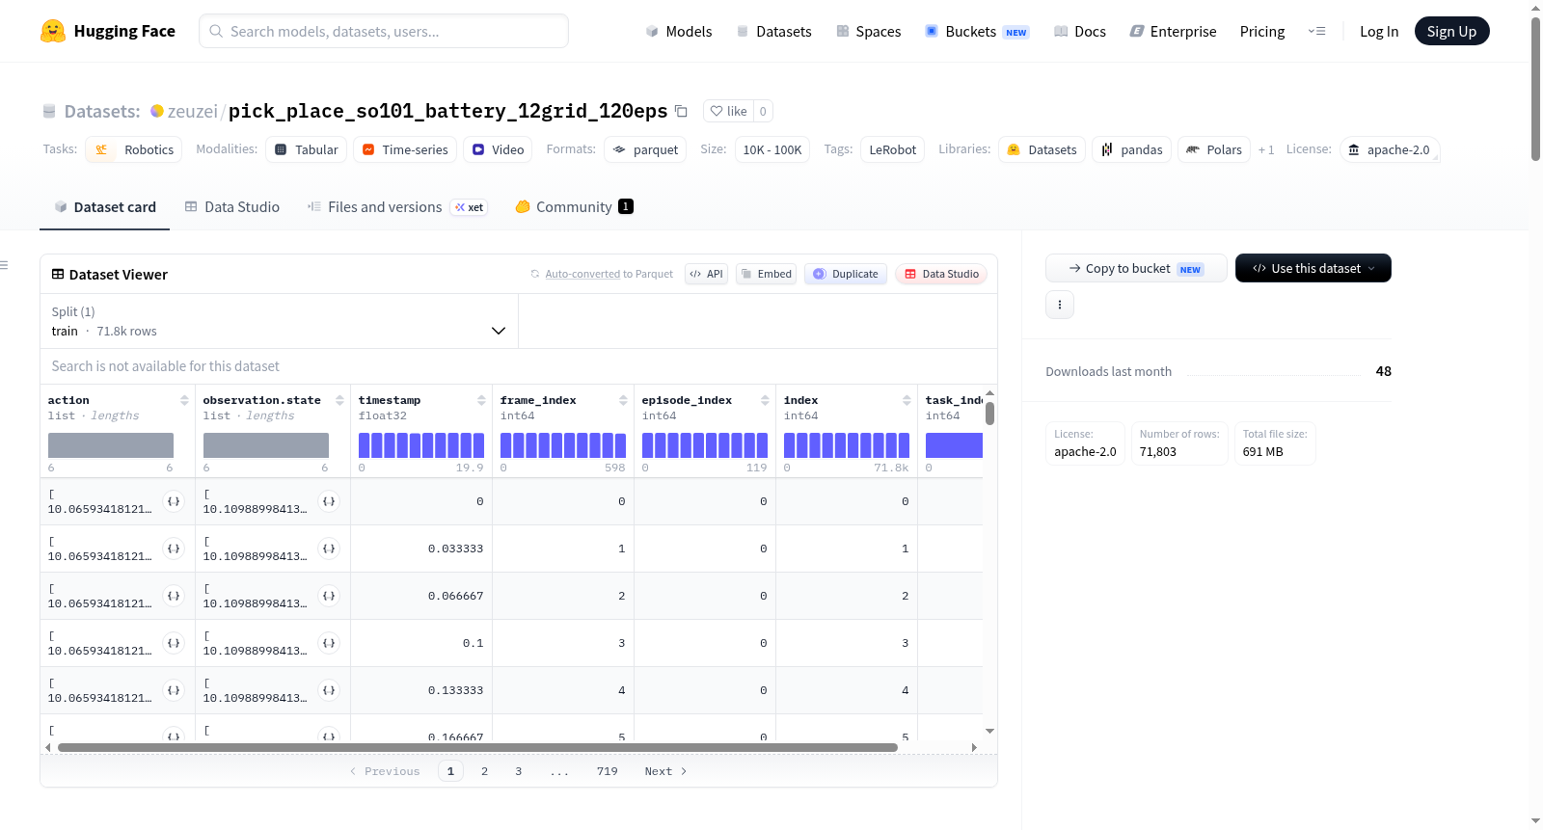Click the table vertical scrollbar thumb
Viewport: 1543px width, 830px height.
coord(989,414)
